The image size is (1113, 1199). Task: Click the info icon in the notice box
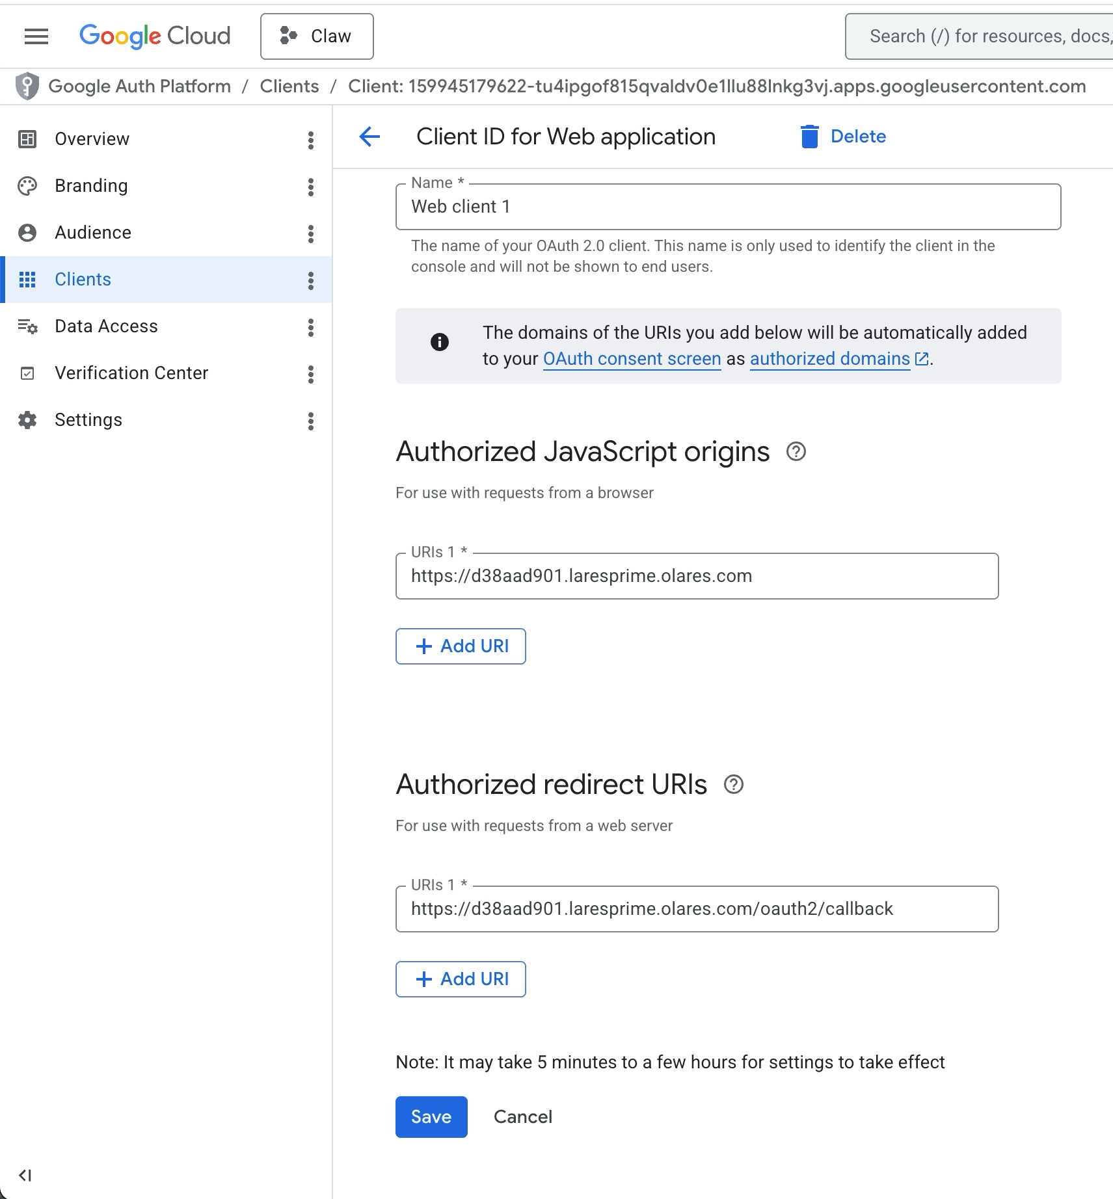(440, 342)
